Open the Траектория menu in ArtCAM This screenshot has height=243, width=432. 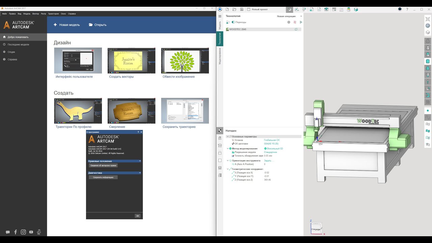tap(53, 14)
